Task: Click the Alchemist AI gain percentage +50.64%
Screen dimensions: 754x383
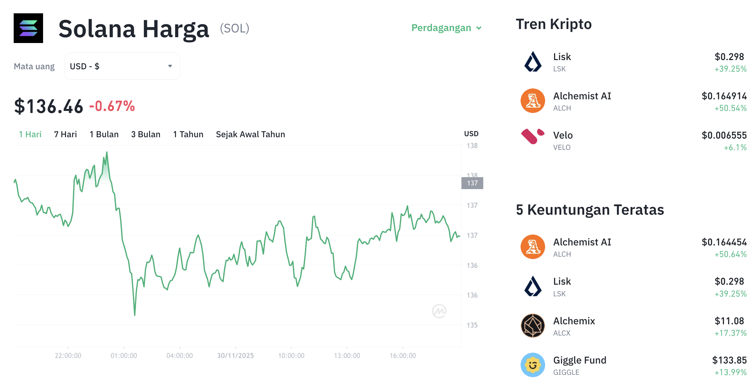Action: tap(731, 254)
